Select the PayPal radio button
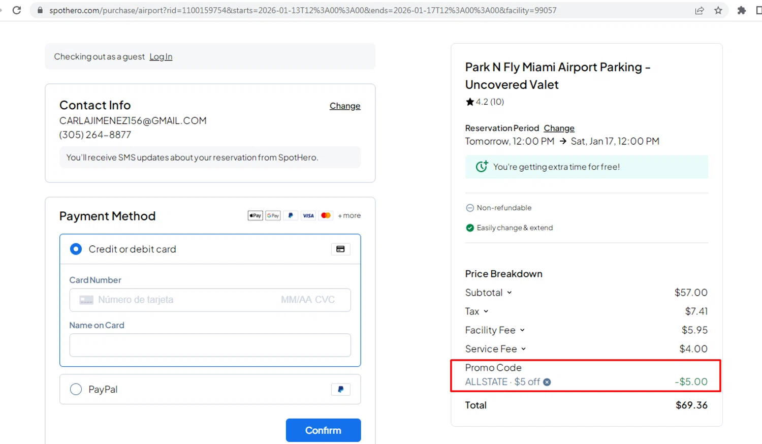The height and width of the screenshot is (444, 762). coord(76,389)
